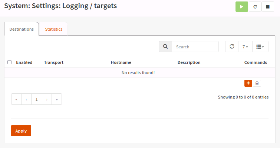Viewport: 280px width, 148px height.
Task: Switch to the Statistics tab
Action: tap(53, 29)
